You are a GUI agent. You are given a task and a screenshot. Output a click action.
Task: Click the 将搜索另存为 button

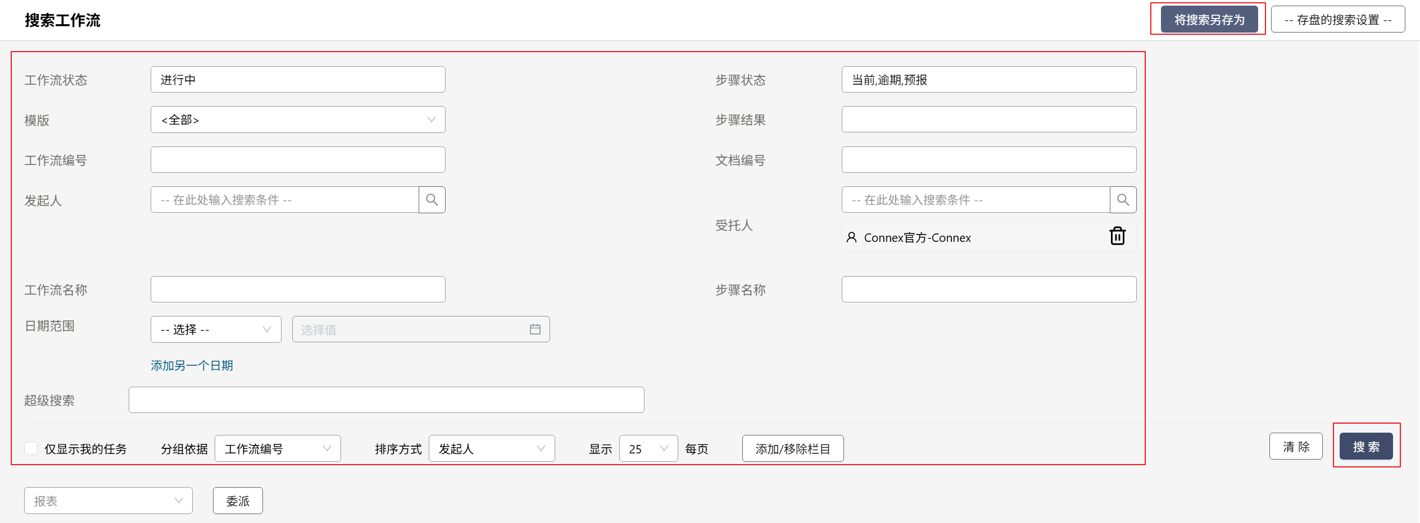tap(1209, 20)
